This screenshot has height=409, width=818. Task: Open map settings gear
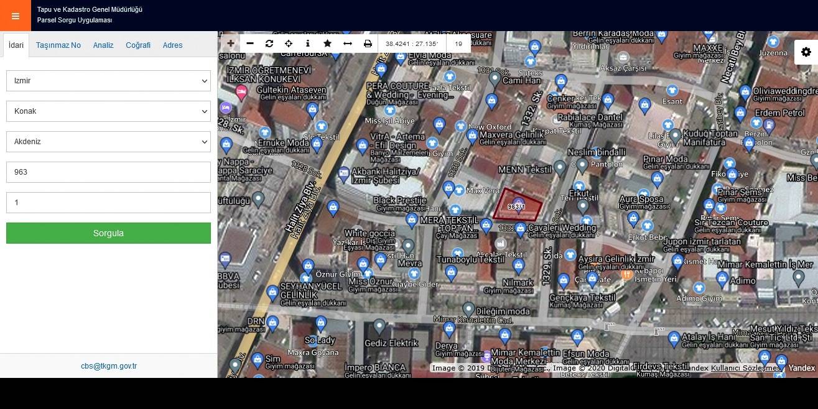806,52
